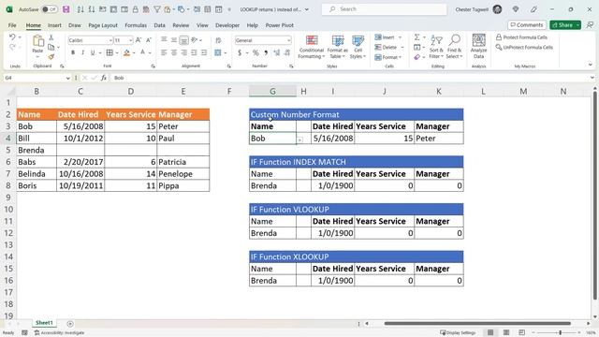Click the Save icon in quick access toolbar

coord(66,9)
